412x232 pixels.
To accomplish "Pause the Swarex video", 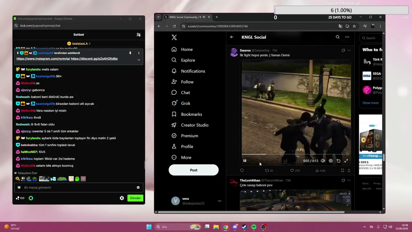I will [245, 161].
